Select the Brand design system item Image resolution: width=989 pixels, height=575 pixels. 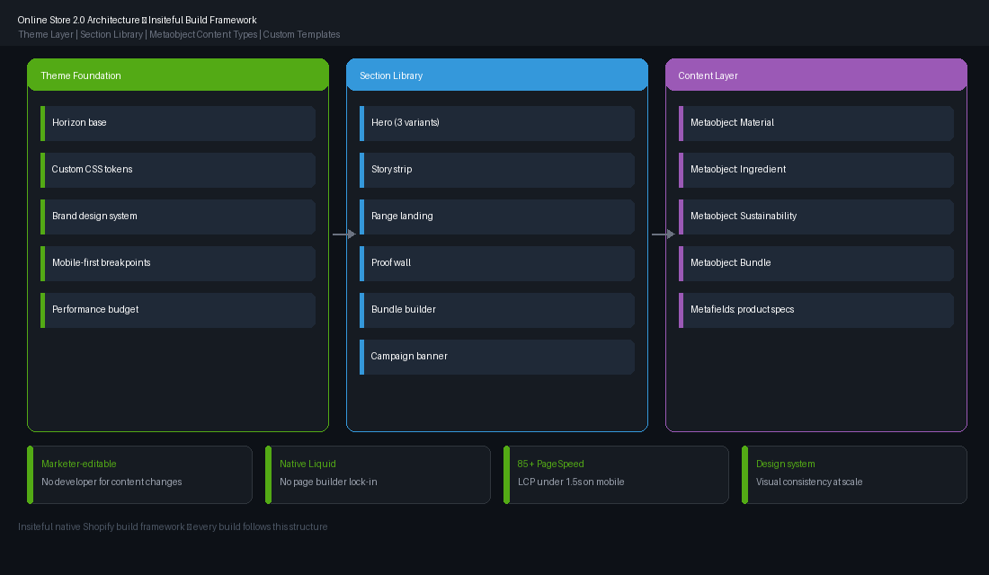(x=178, y=217)
